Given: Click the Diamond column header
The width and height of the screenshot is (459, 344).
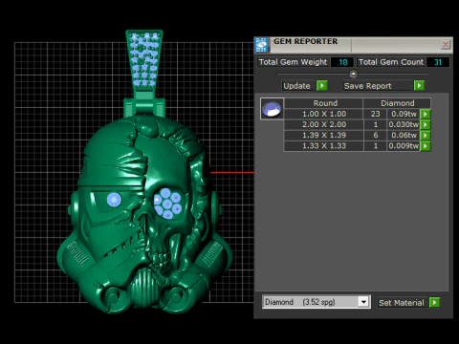Looking at the screenshot, I should tap(397, 103).
